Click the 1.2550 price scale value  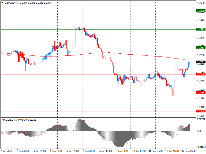201,3
